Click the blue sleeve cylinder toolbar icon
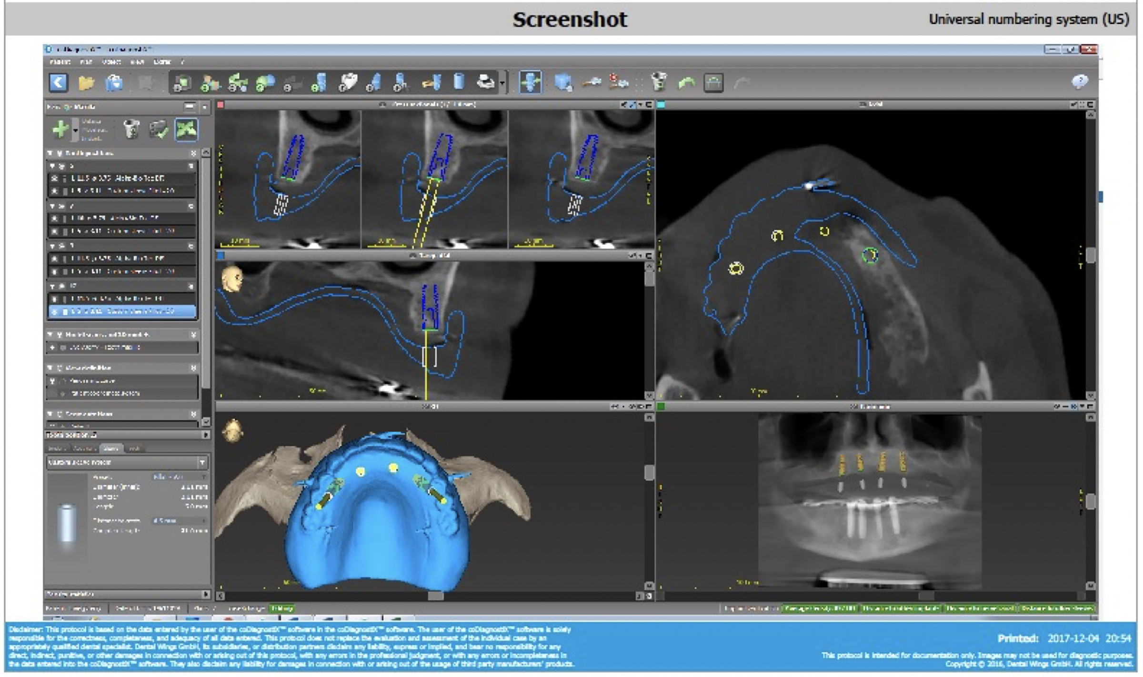The width and height of the screenshot is (1143, 677). (459, 82)
